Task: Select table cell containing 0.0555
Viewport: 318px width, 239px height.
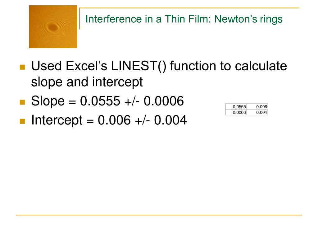Action: [x=236, y=107]
